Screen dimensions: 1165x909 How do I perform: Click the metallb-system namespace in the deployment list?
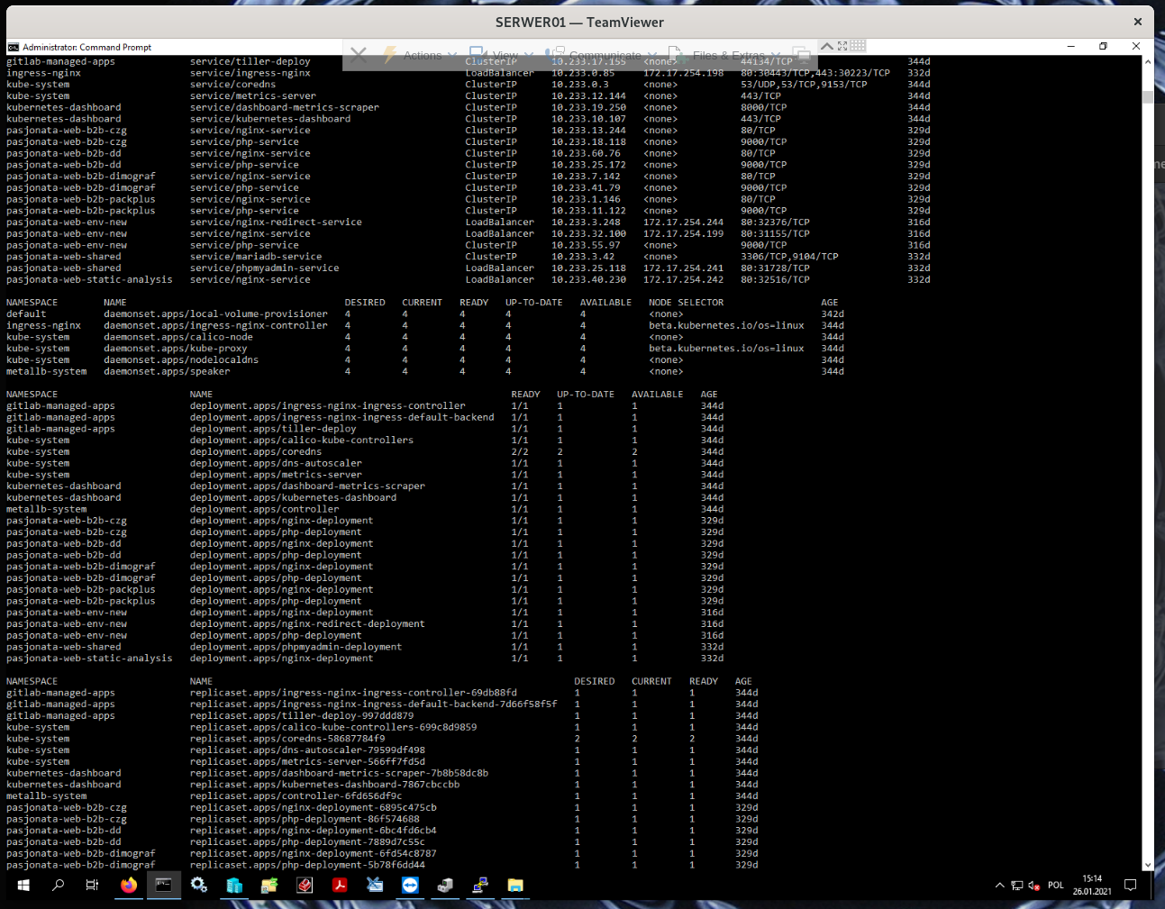point(47,510)
